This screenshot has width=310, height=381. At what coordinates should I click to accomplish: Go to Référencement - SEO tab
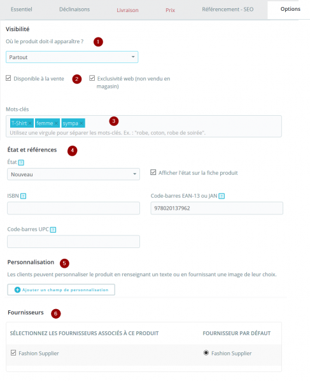(228, 10)
